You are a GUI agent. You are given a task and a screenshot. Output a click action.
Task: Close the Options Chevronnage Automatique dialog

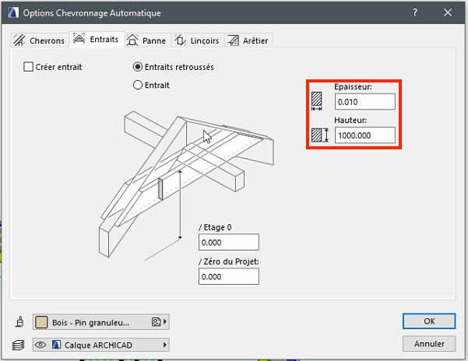click(x=448, y=12)
